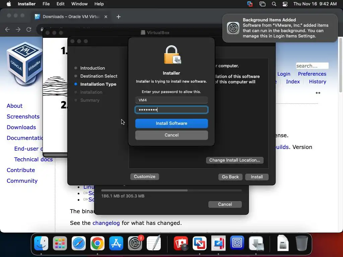The image size is (343, 257).
Task: Open the Screenshots sidebar link
Action: (23, 116)
